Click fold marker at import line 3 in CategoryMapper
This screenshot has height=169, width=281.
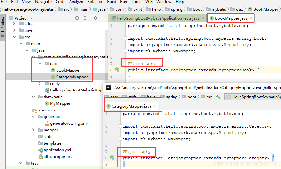(x=120, y=126)
